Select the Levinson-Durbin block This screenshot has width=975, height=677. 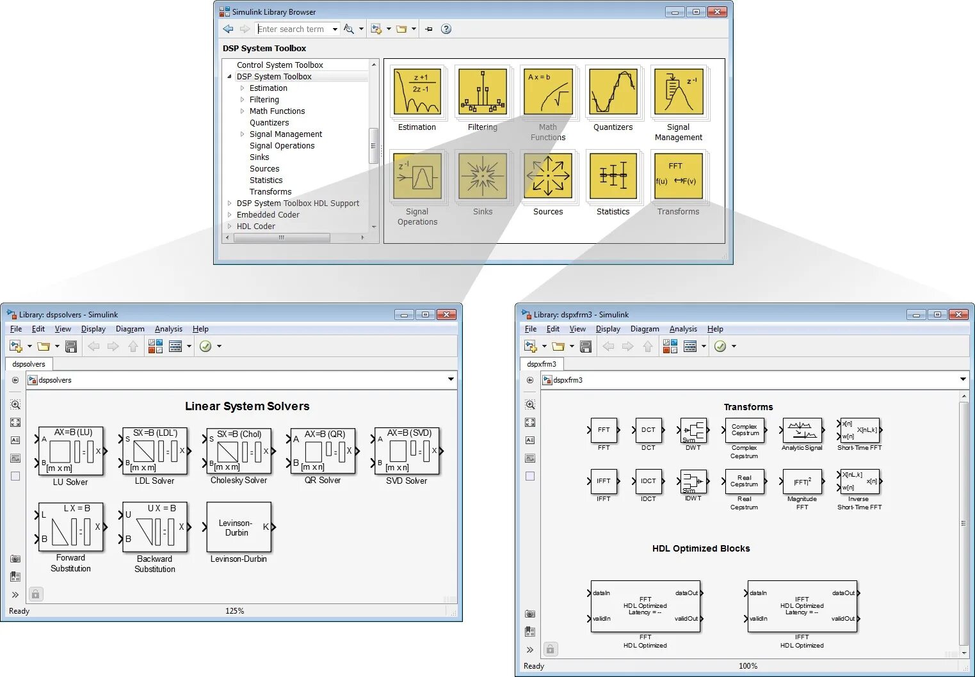239,527
